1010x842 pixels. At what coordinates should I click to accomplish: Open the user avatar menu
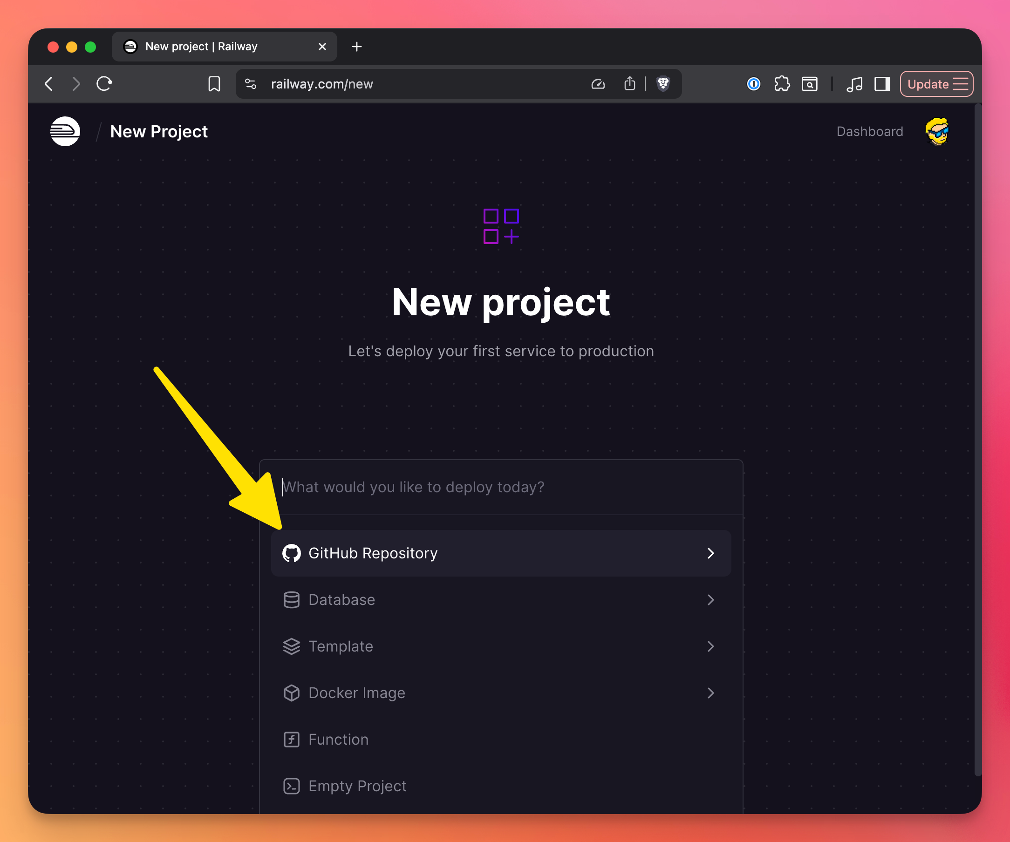tap(936, 131)
